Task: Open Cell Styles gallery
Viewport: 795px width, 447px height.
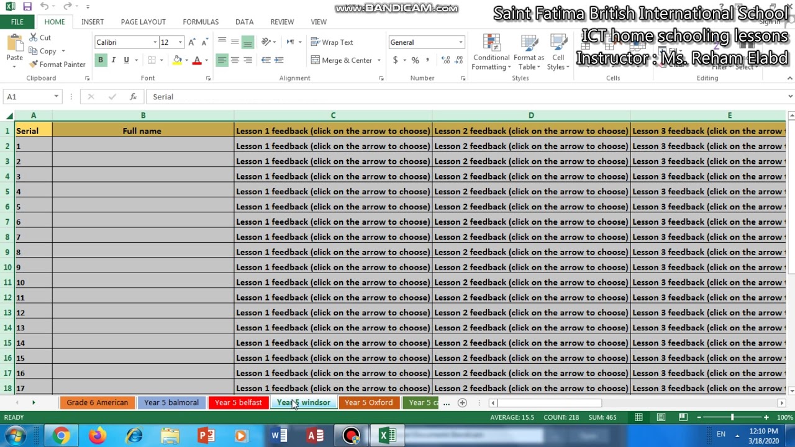Action: click(x=558, y=52)
